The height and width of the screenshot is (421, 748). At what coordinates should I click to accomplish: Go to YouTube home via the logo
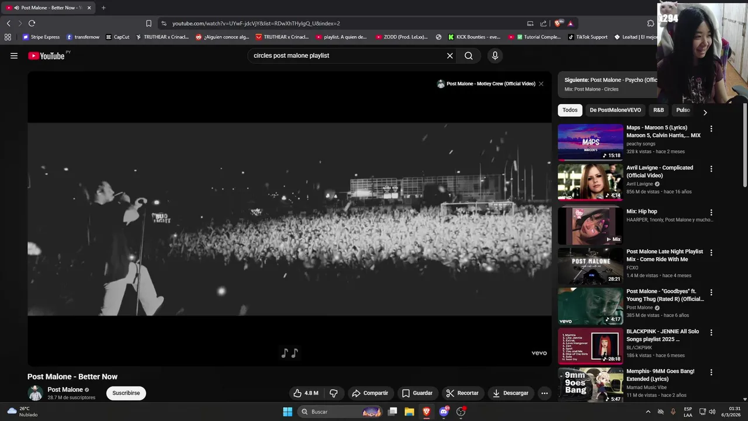[46, 56]
